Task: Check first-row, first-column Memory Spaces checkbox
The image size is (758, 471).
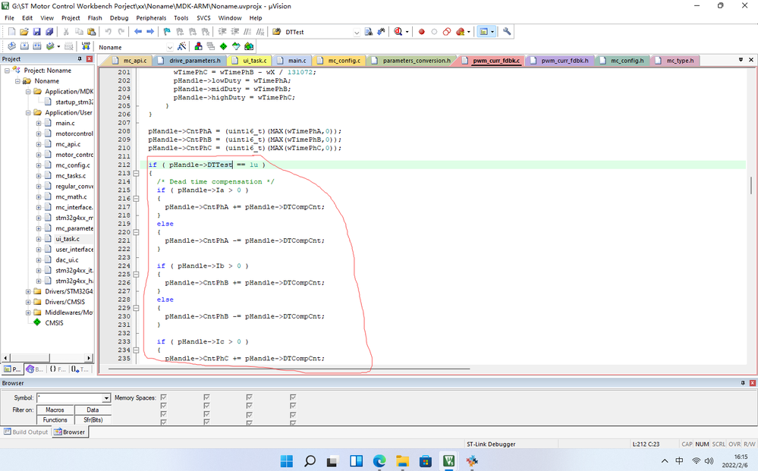Action: pyautogui.click(x=163, y=397)
